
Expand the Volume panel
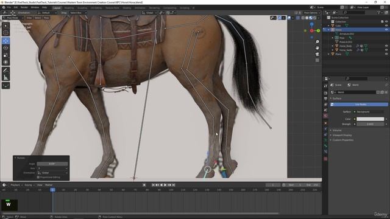(x=337, y=130)
